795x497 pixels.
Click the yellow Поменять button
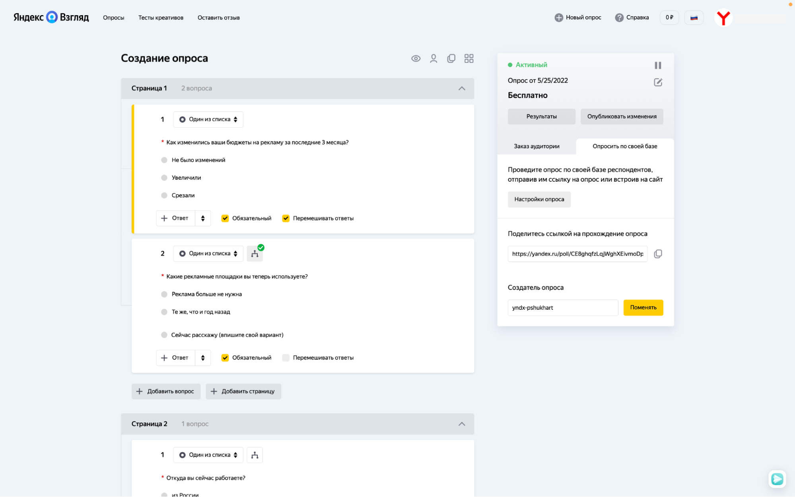643,307
